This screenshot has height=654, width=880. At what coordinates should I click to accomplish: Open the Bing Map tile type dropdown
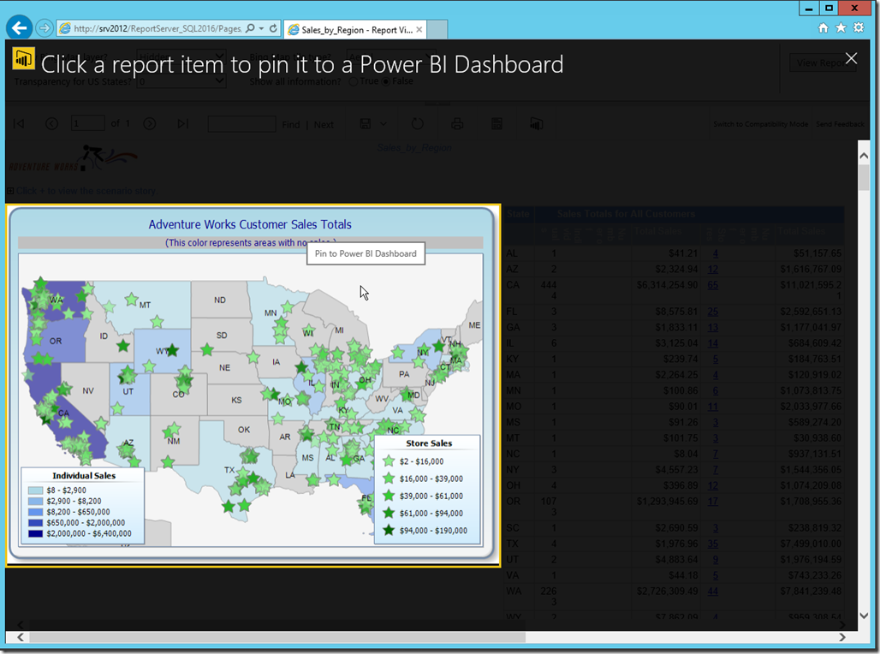pyautogui.click(x=391, y=56)
